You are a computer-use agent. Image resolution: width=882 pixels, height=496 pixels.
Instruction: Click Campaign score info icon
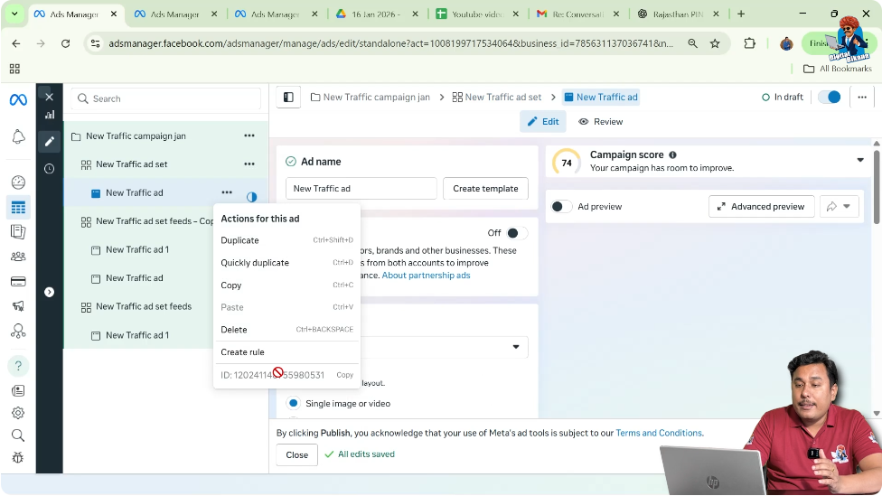click(672, 154)
